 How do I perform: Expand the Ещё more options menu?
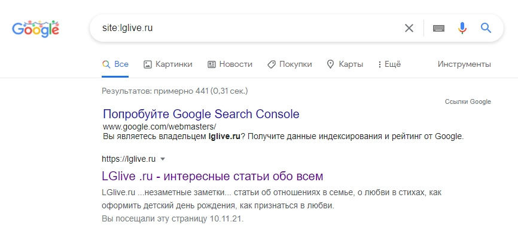pos(389,64)
